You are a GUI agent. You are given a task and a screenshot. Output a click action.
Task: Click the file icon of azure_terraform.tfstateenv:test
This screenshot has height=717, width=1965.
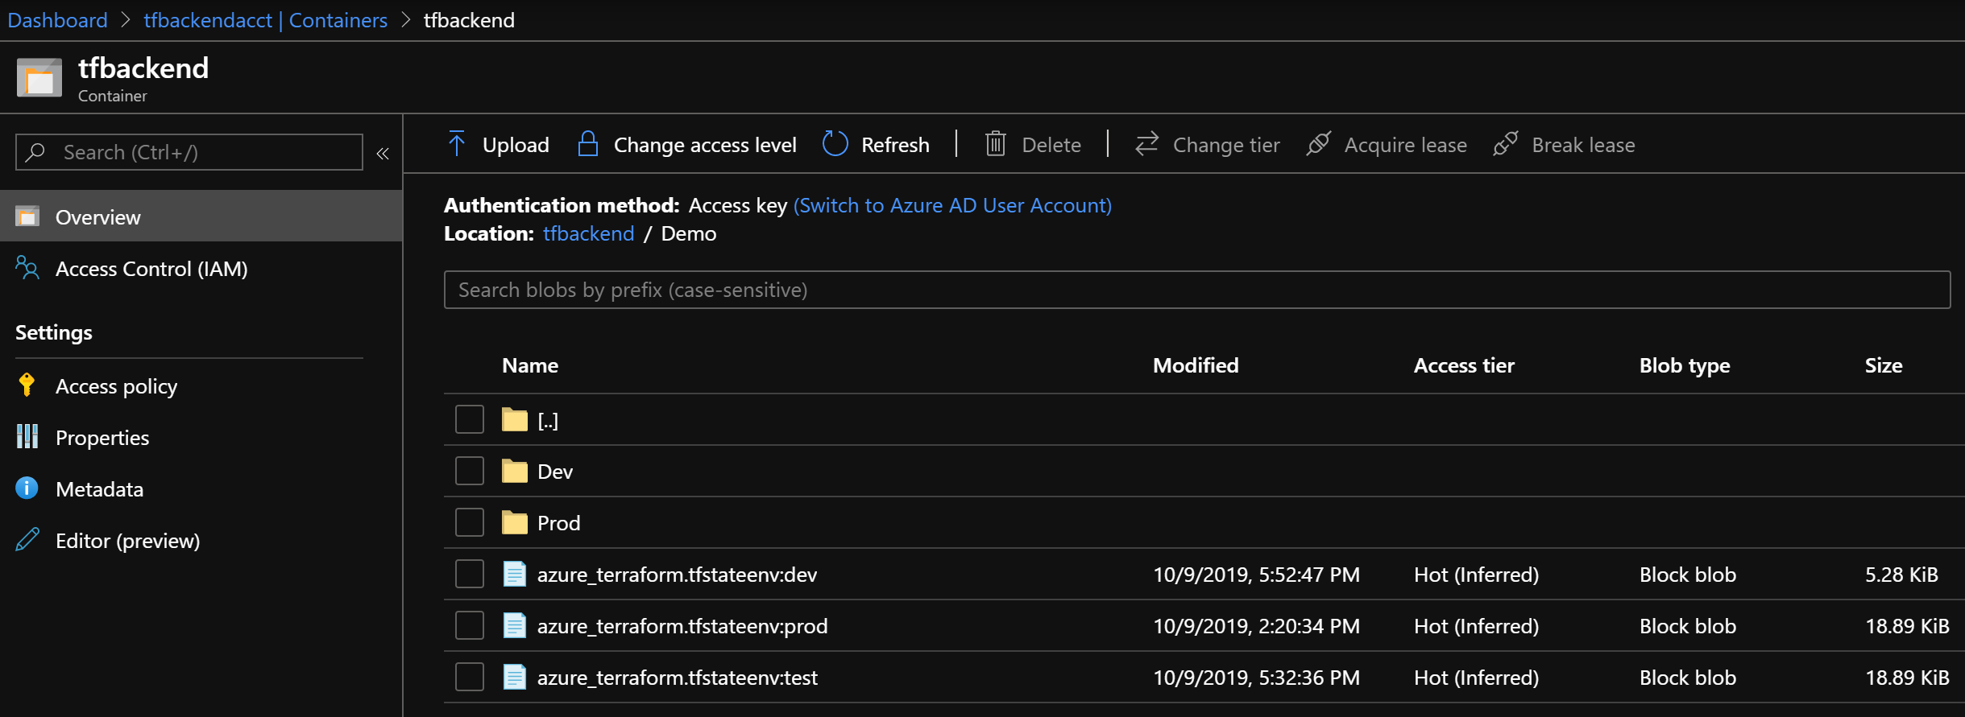click(515, 677)
